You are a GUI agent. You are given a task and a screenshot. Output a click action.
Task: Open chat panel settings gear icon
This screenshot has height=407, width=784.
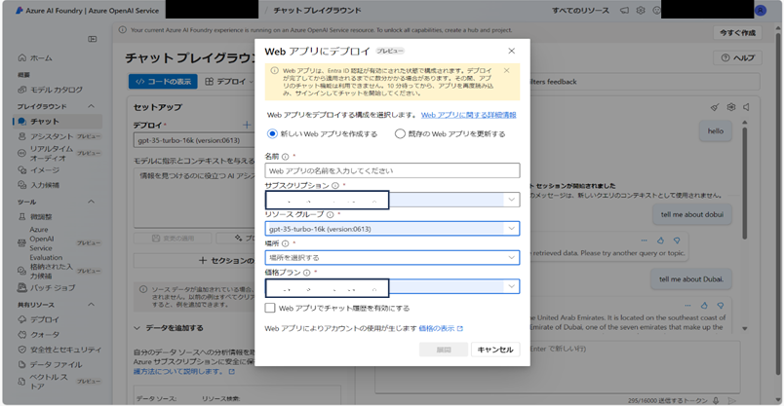pyautogui.click(x=731, y=107)
